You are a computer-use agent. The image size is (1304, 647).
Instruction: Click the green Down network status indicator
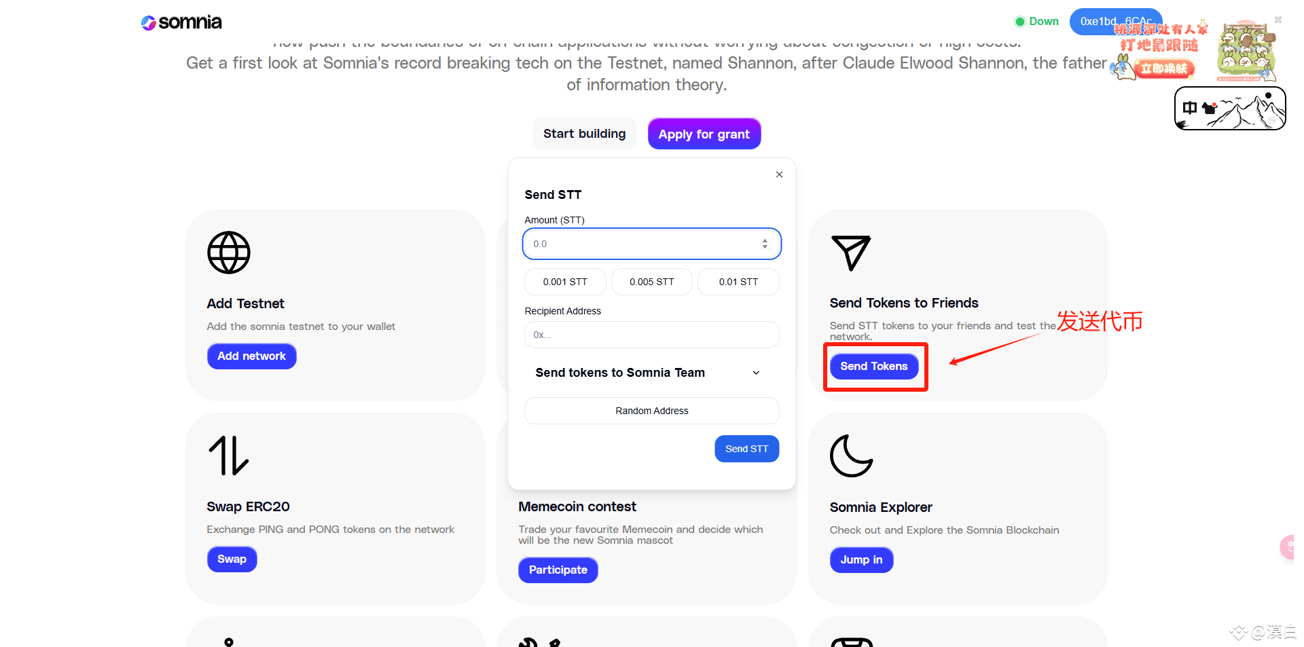click(x=1036, y=22)
